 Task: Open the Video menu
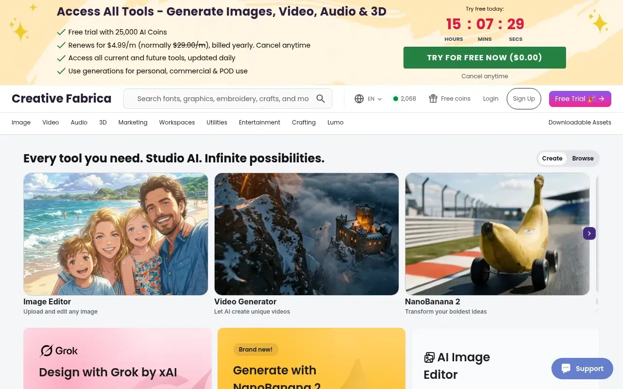tap(51, 123)
